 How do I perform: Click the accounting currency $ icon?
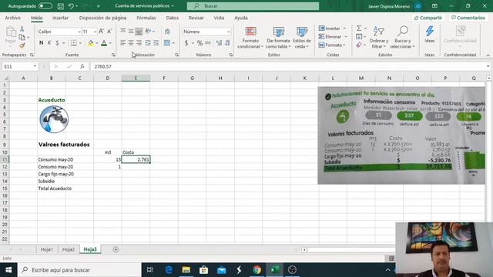pos(186,43)
